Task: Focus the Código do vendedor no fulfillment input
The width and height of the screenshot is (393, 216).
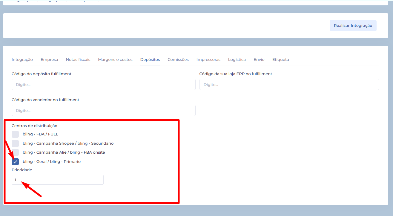Action: [x=103, y=110]
